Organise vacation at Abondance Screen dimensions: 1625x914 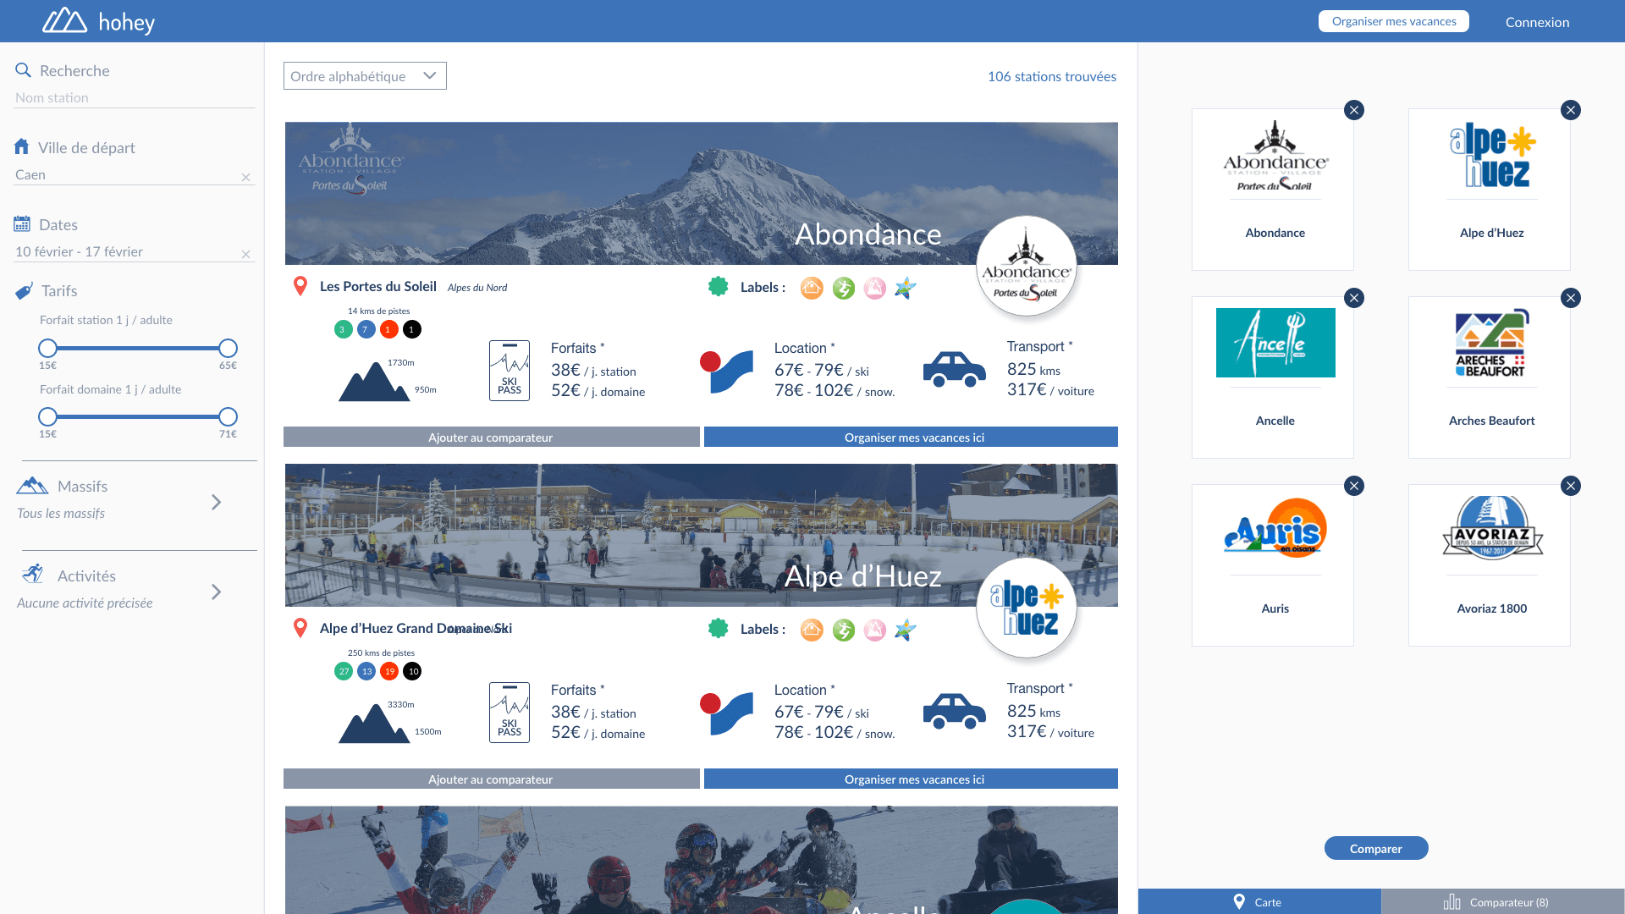pyautogui.click(x=911, y=437)
